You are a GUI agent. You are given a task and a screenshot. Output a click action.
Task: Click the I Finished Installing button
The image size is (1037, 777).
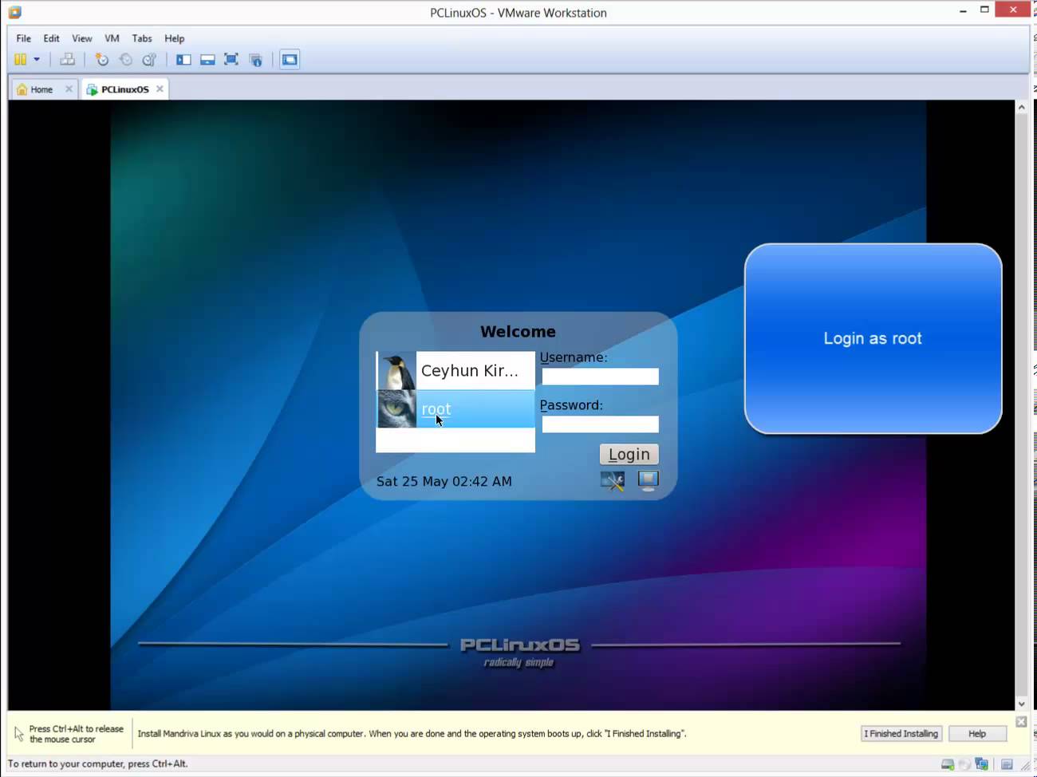pos(901,733)
